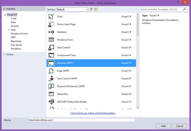191x131 pixels.
Task: Open the Sort by Default dropdown
Action: (72, 9)
